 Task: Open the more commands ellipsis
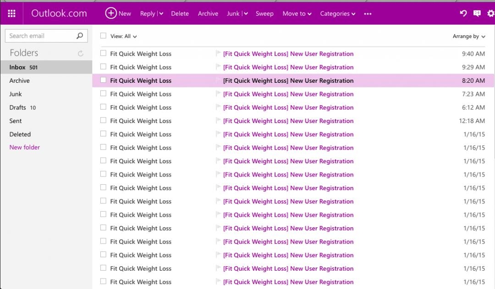coord(368,14)
